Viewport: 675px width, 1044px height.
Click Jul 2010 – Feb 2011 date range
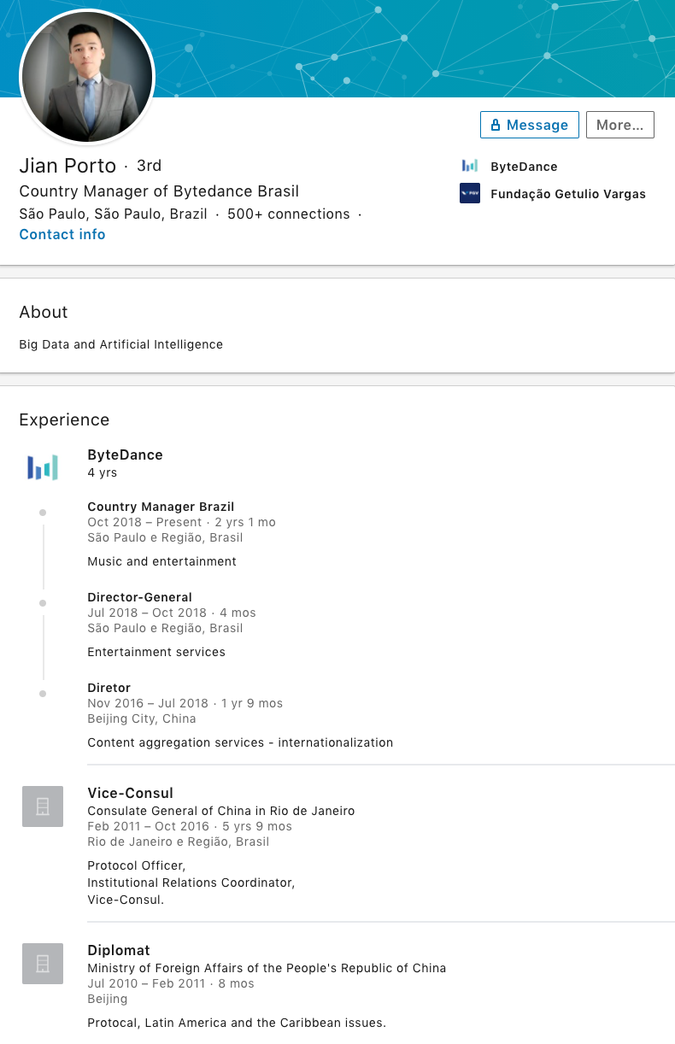click(x=147, y=983)
